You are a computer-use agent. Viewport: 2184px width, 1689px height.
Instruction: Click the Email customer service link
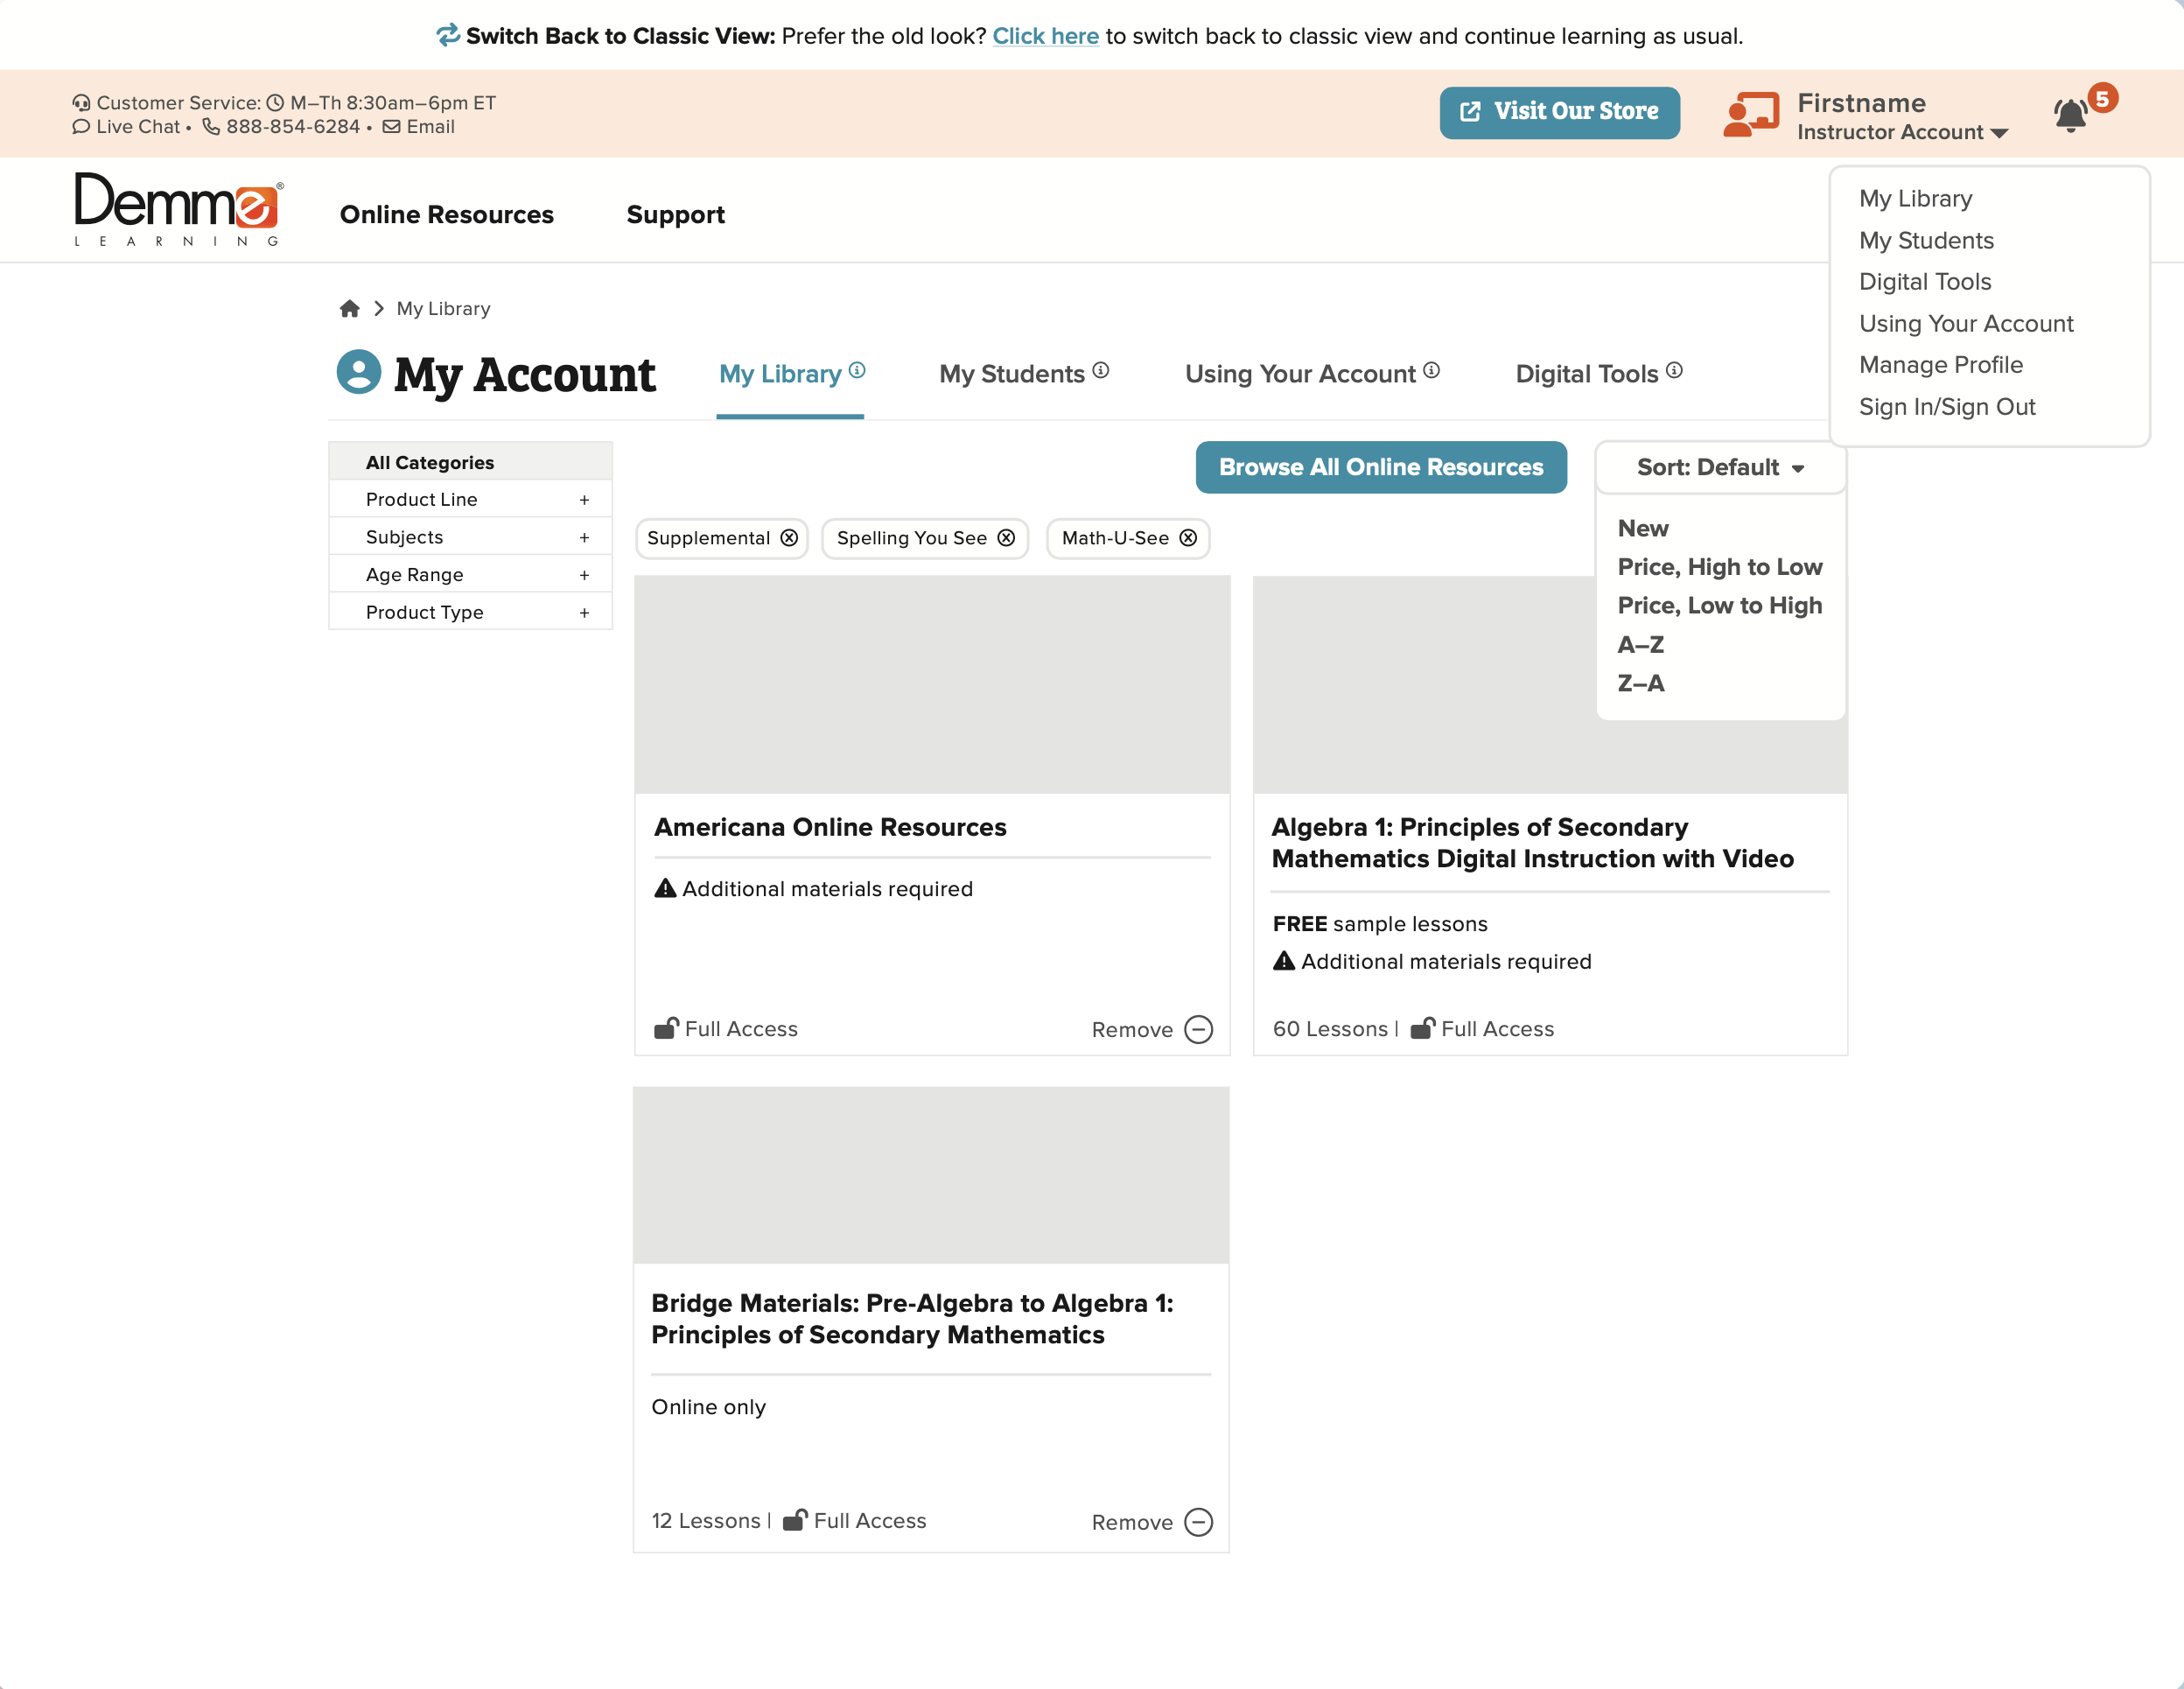(430, 127)
